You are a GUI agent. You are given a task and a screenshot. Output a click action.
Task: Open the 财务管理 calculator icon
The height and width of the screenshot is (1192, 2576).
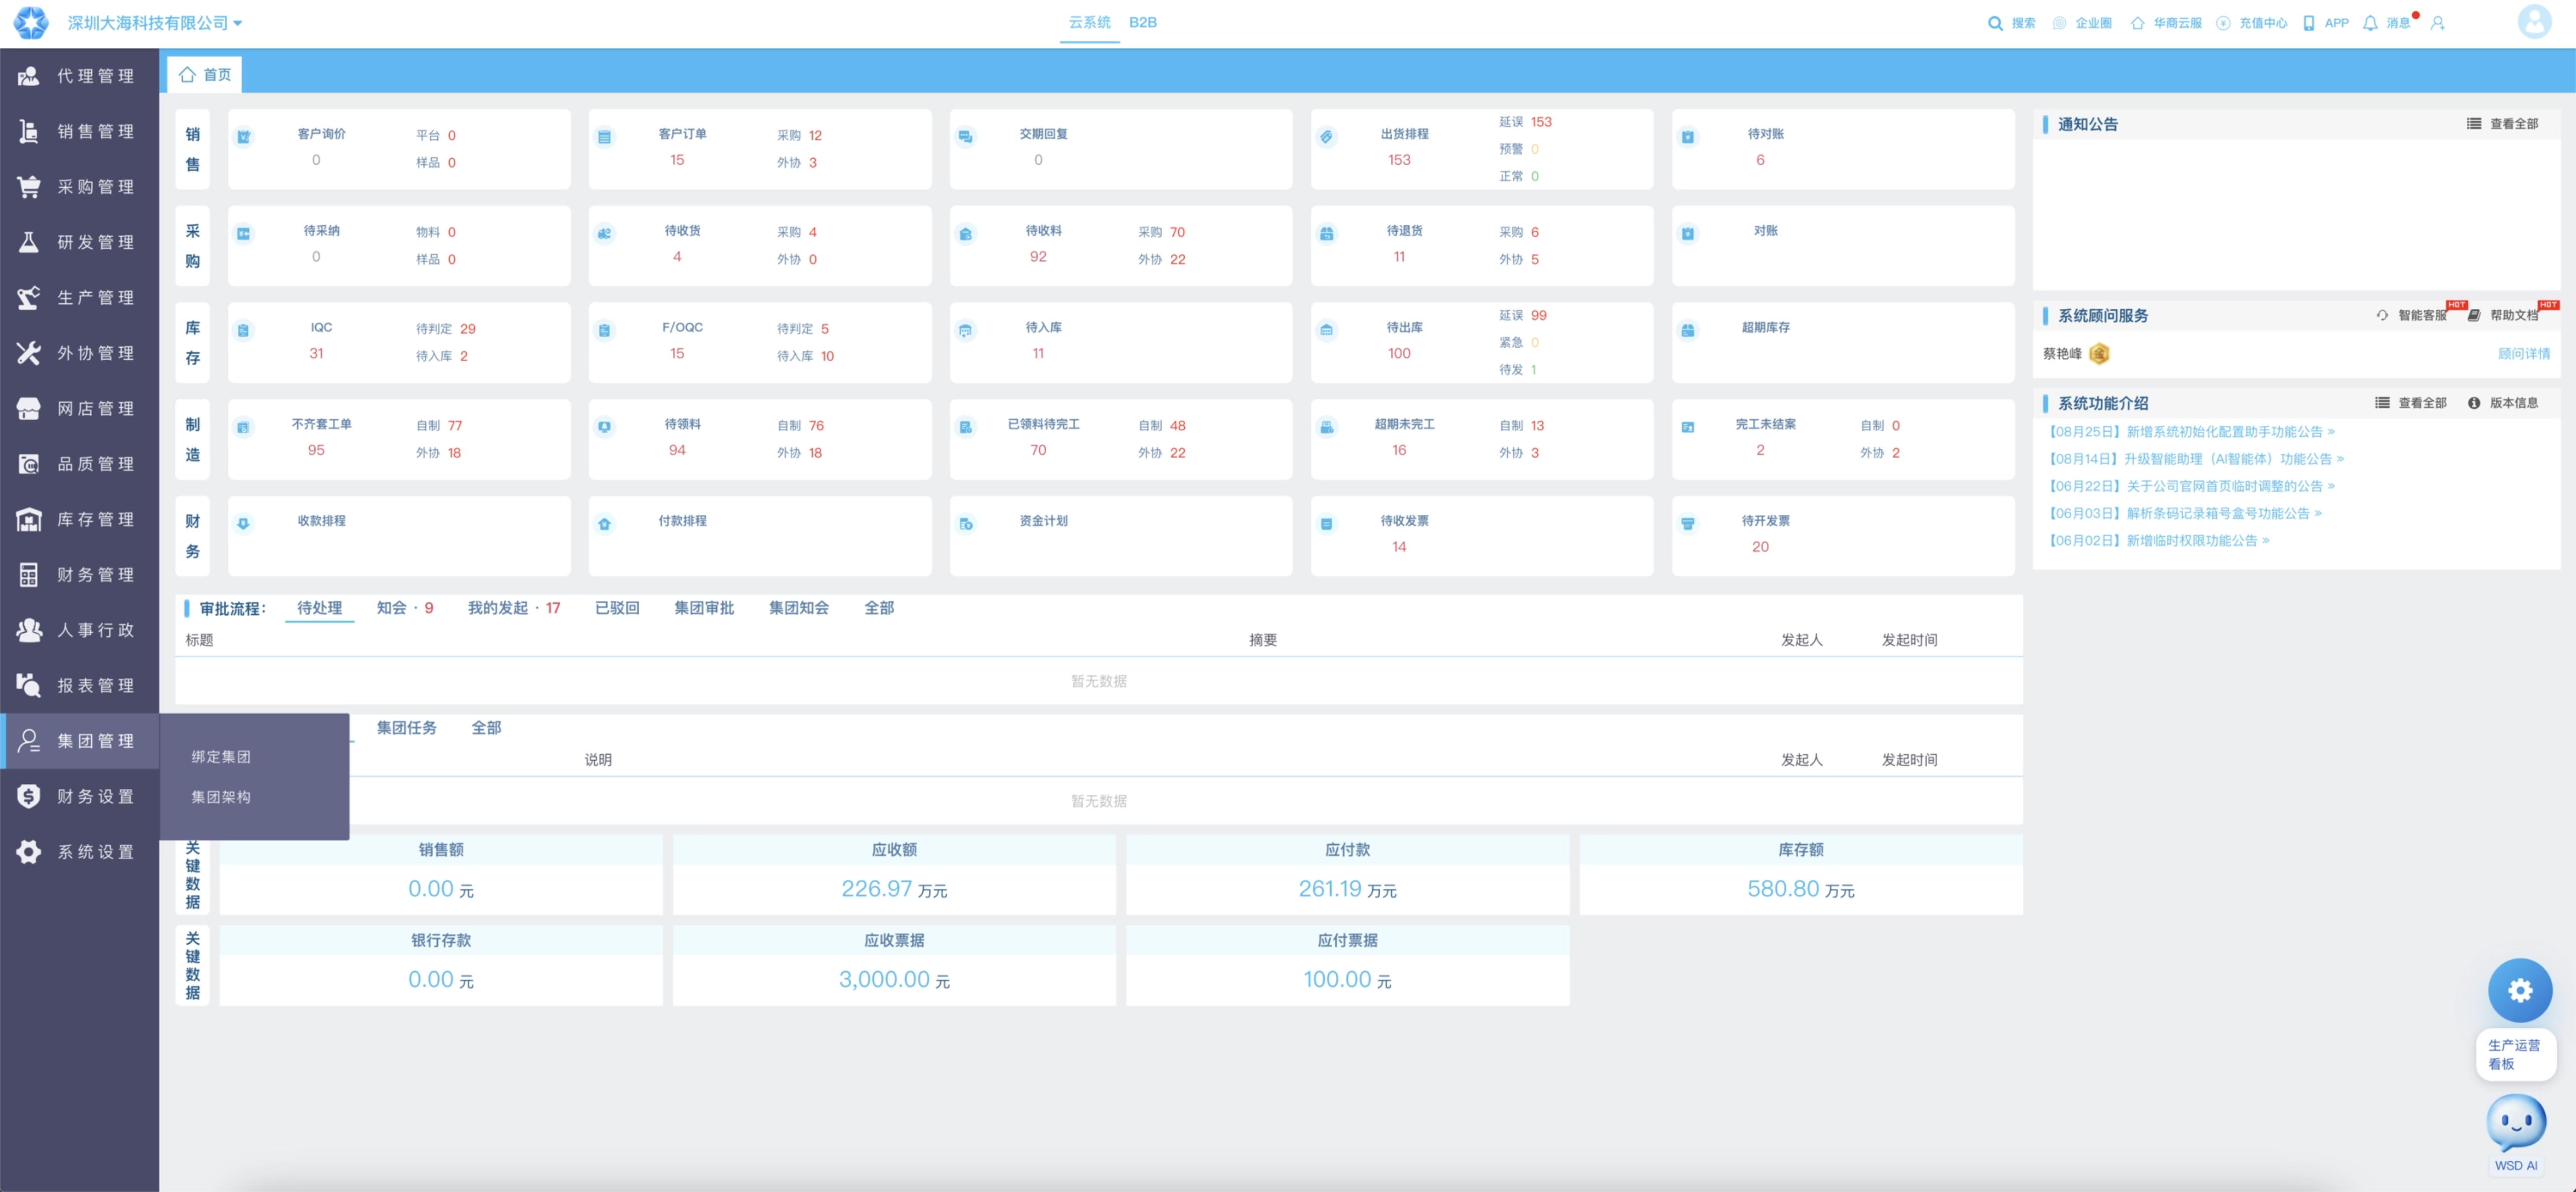(x=29, y=575)
